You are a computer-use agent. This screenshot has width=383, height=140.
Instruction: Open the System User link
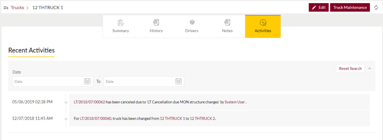235,102
